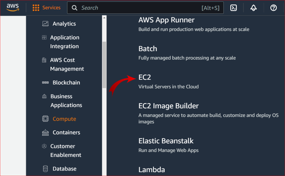Click the Application Integration icon
Image resolution: width=285 pixels, height=176 pixels.
click(x=44, y=38)
